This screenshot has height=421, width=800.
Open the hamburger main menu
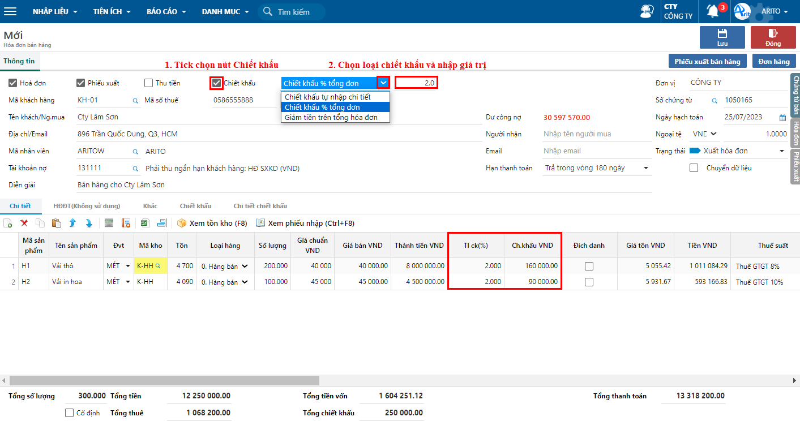pos(10,11)
